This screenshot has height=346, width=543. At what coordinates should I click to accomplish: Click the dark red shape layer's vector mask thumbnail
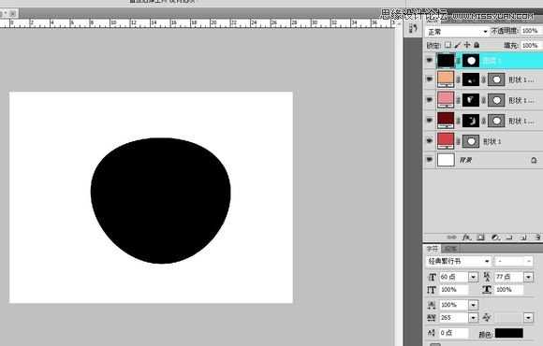(496, 121)
